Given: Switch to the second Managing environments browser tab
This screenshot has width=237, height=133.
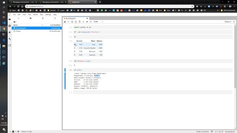Looking at the screenshot, I should click(53, 2).
